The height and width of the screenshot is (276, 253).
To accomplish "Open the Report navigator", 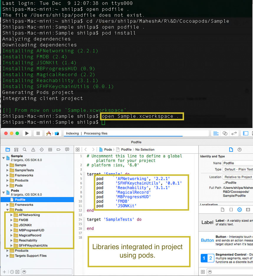I will click(67, 150).
